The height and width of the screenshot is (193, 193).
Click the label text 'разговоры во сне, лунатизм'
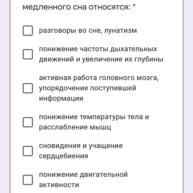click(x=88, y=31)
